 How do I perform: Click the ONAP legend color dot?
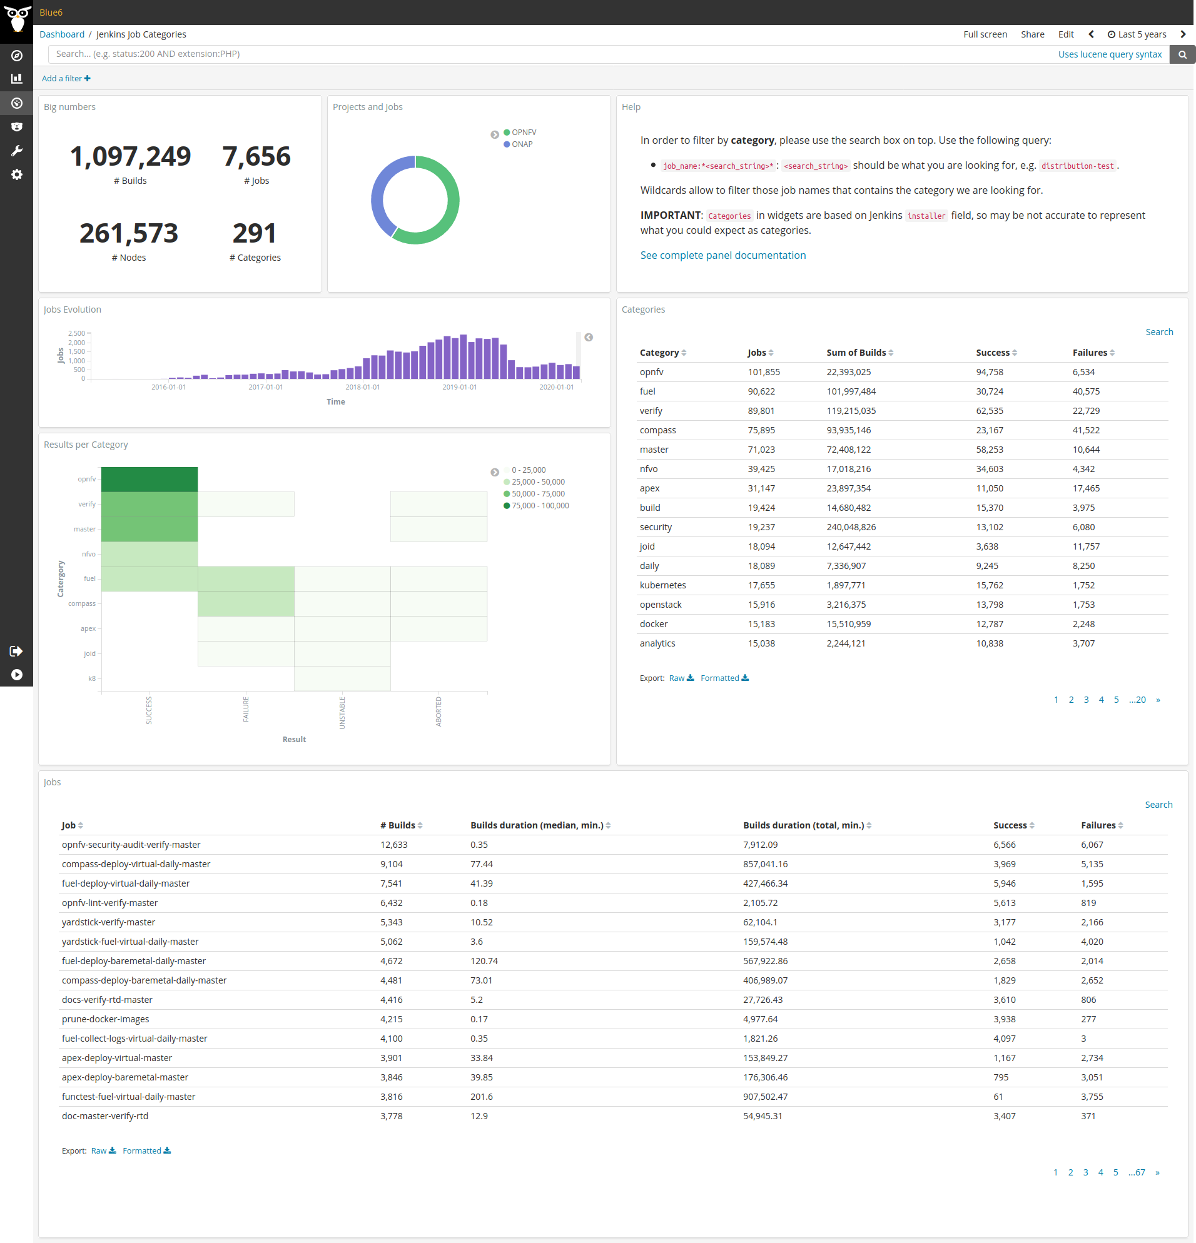tap(507, 144)
